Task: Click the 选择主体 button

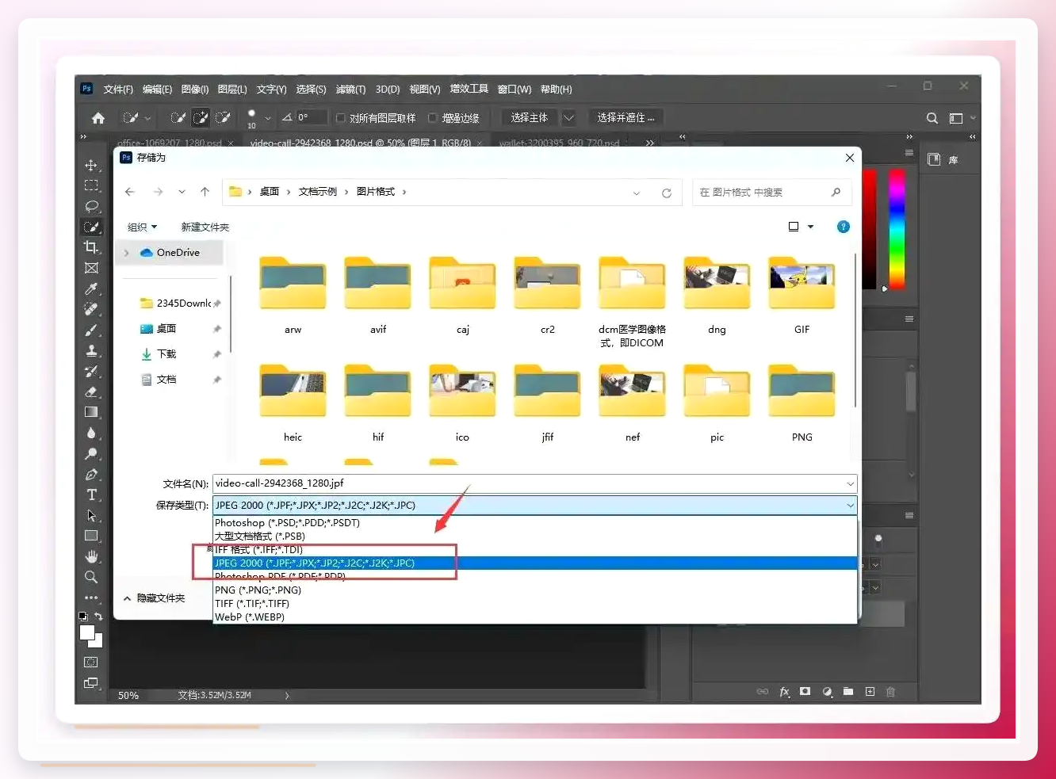Action: (529, 118)
